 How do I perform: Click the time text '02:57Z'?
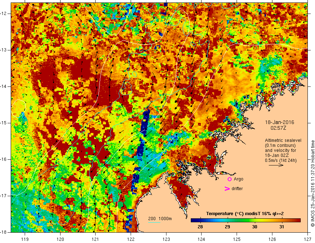(x=278, y=128)
